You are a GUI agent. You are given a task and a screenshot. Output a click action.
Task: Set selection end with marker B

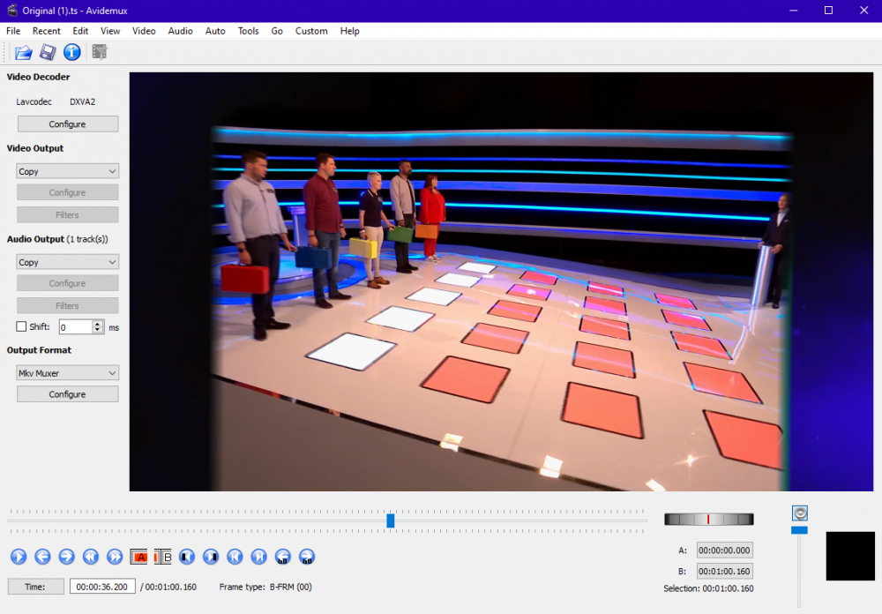[x=163, y=557]
